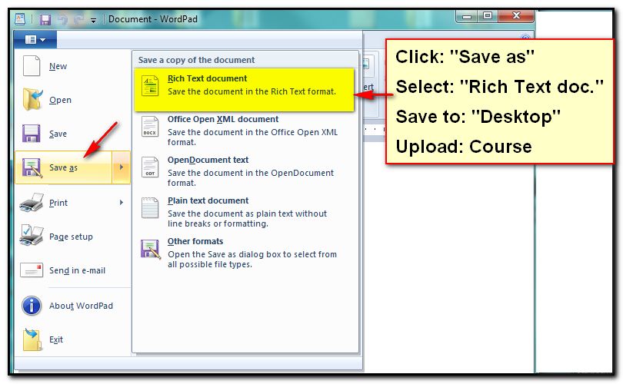Click the Open folder icon
The image size is (623, 384).
[32, 100]
